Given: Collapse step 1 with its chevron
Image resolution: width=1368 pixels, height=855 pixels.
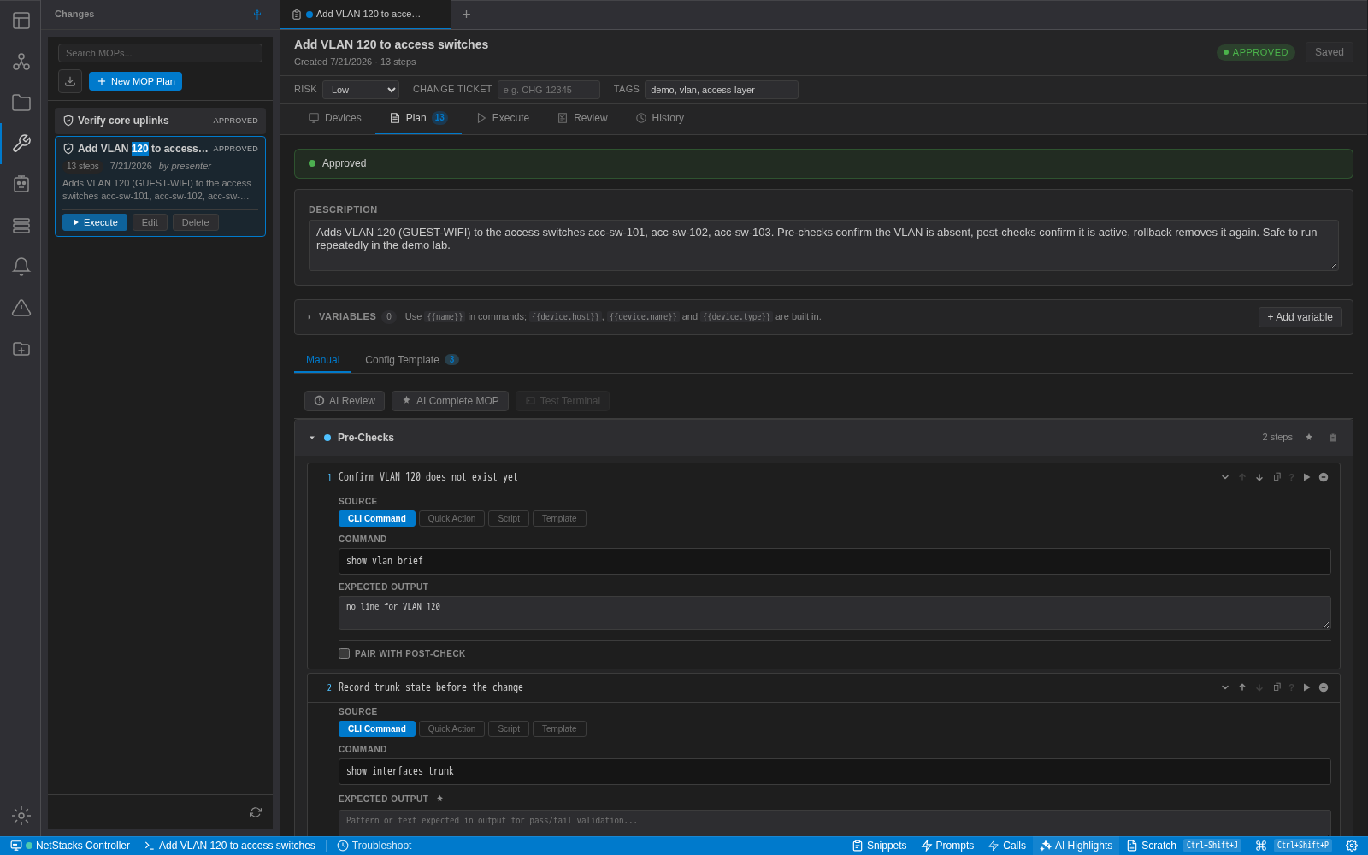Looking at the screenshot, I should pos(1225,477).
